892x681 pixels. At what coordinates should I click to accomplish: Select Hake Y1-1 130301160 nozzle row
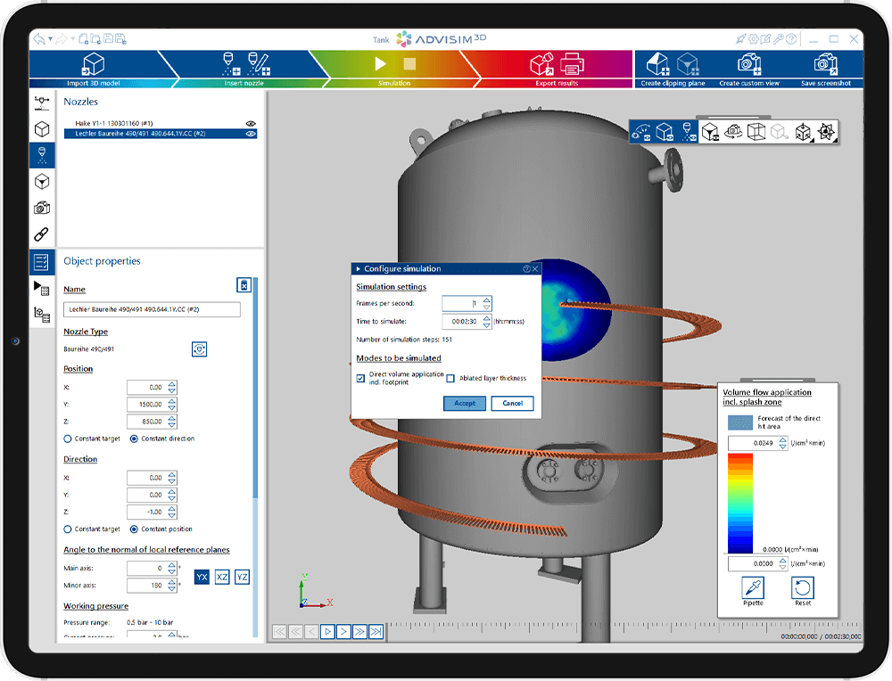161,123
